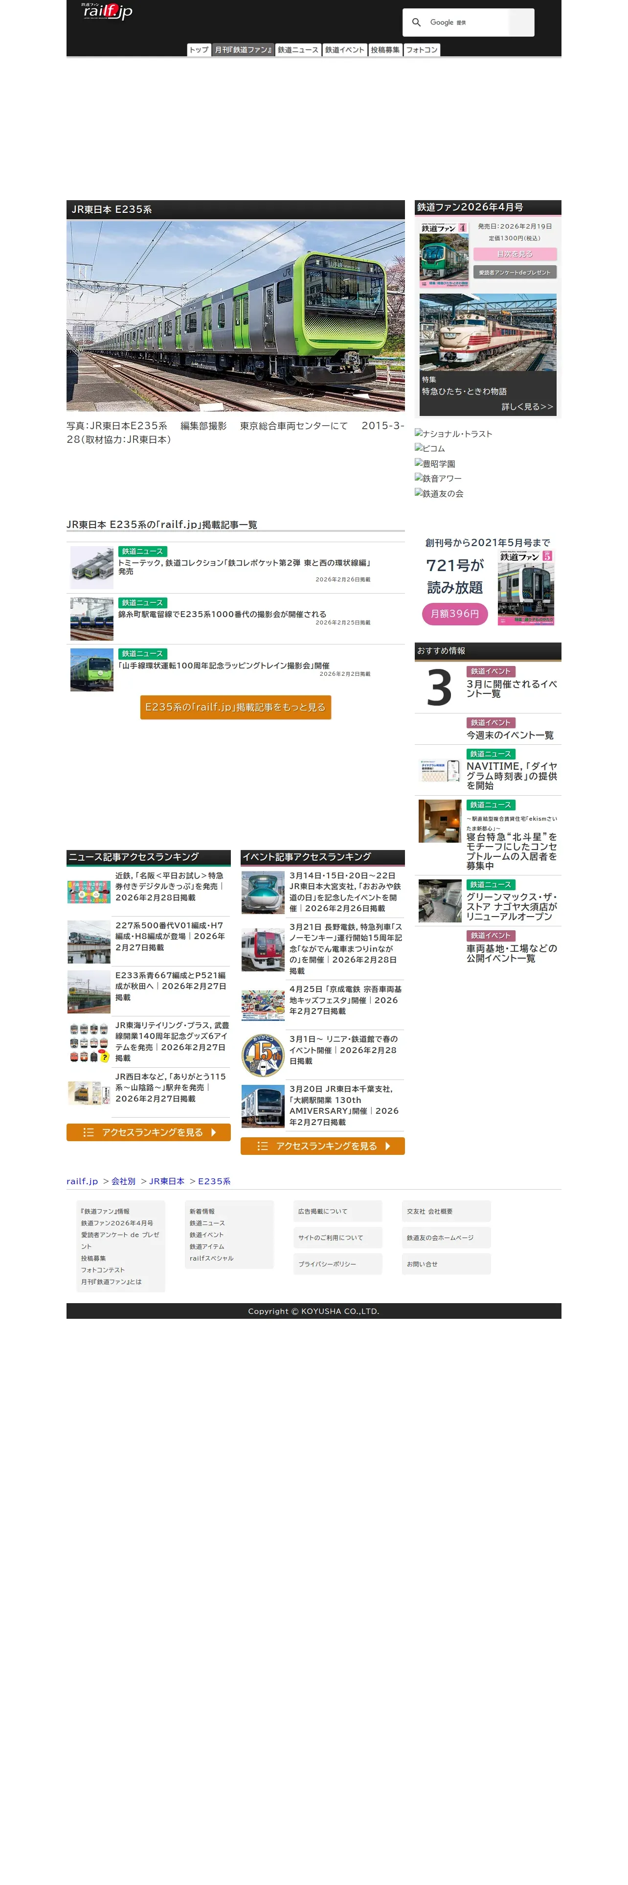628x1885 pixels.
Task: Open the 豊昭学園 link
Action: (435, 464)
